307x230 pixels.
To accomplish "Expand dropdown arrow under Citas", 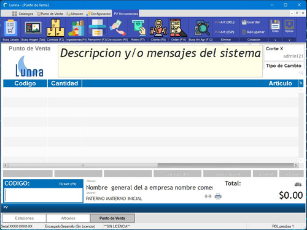I will pos(275,40).
